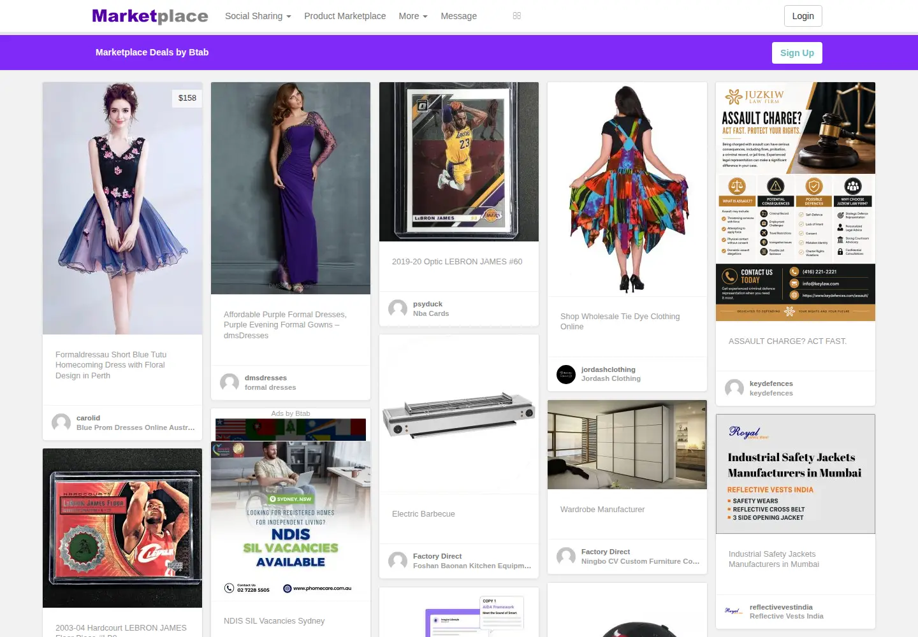Image resolution: width=918 pixels, height=637 pixels.
Task: Click carolid user avatar icon
Action: [61, 423]
